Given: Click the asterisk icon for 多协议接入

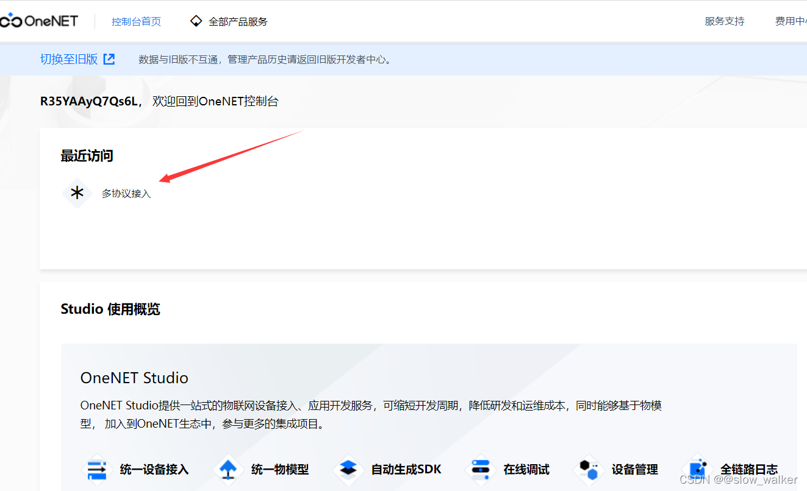Looking at the screenshot, I should pos(77,193).
